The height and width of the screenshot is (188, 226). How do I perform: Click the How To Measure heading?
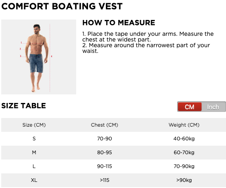click(118, 23)
